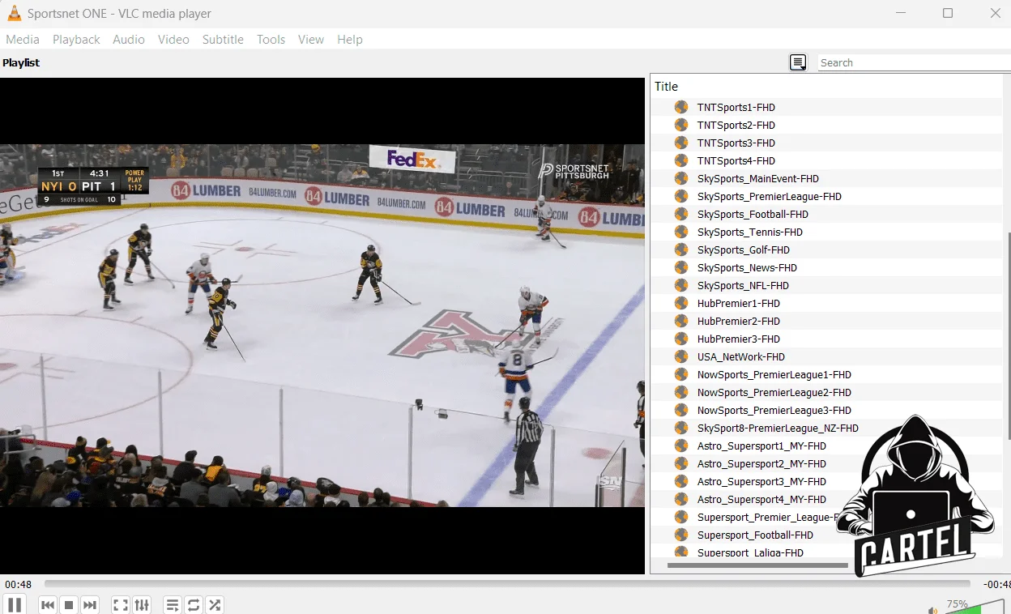The width and height of the screenshot is (1011, 614).
Task: Toggle the playlist view button
Action: click(172, 604)
